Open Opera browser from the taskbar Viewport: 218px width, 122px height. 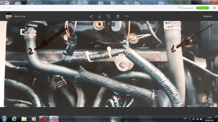(x=43, y=119)
